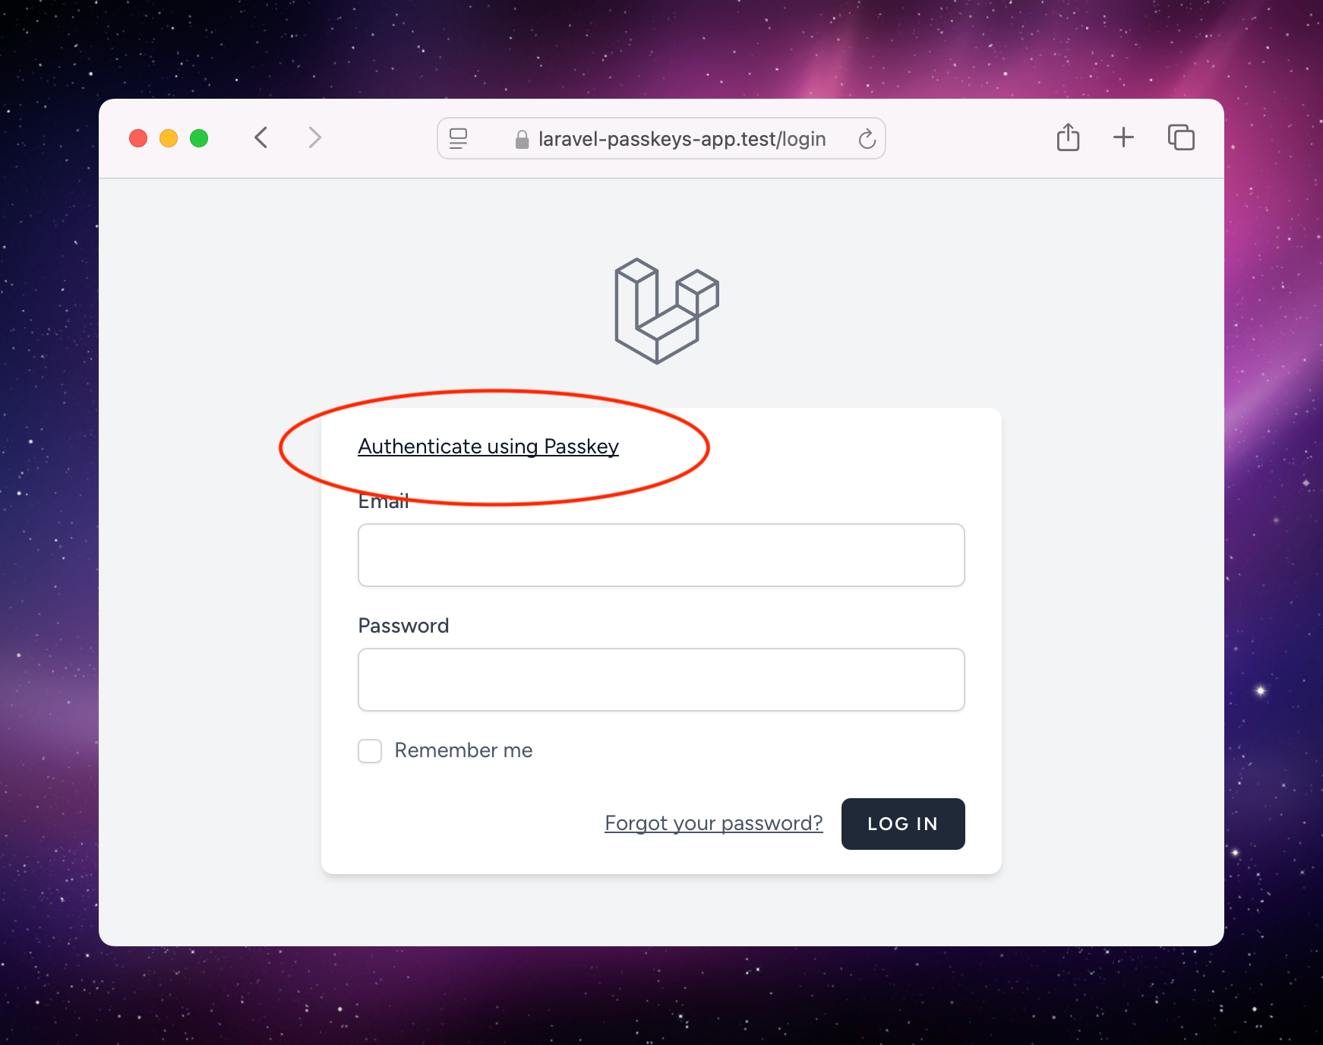The image size is (1323, 1045).
Task: Maximize window using green button
Action: point(199,138)
